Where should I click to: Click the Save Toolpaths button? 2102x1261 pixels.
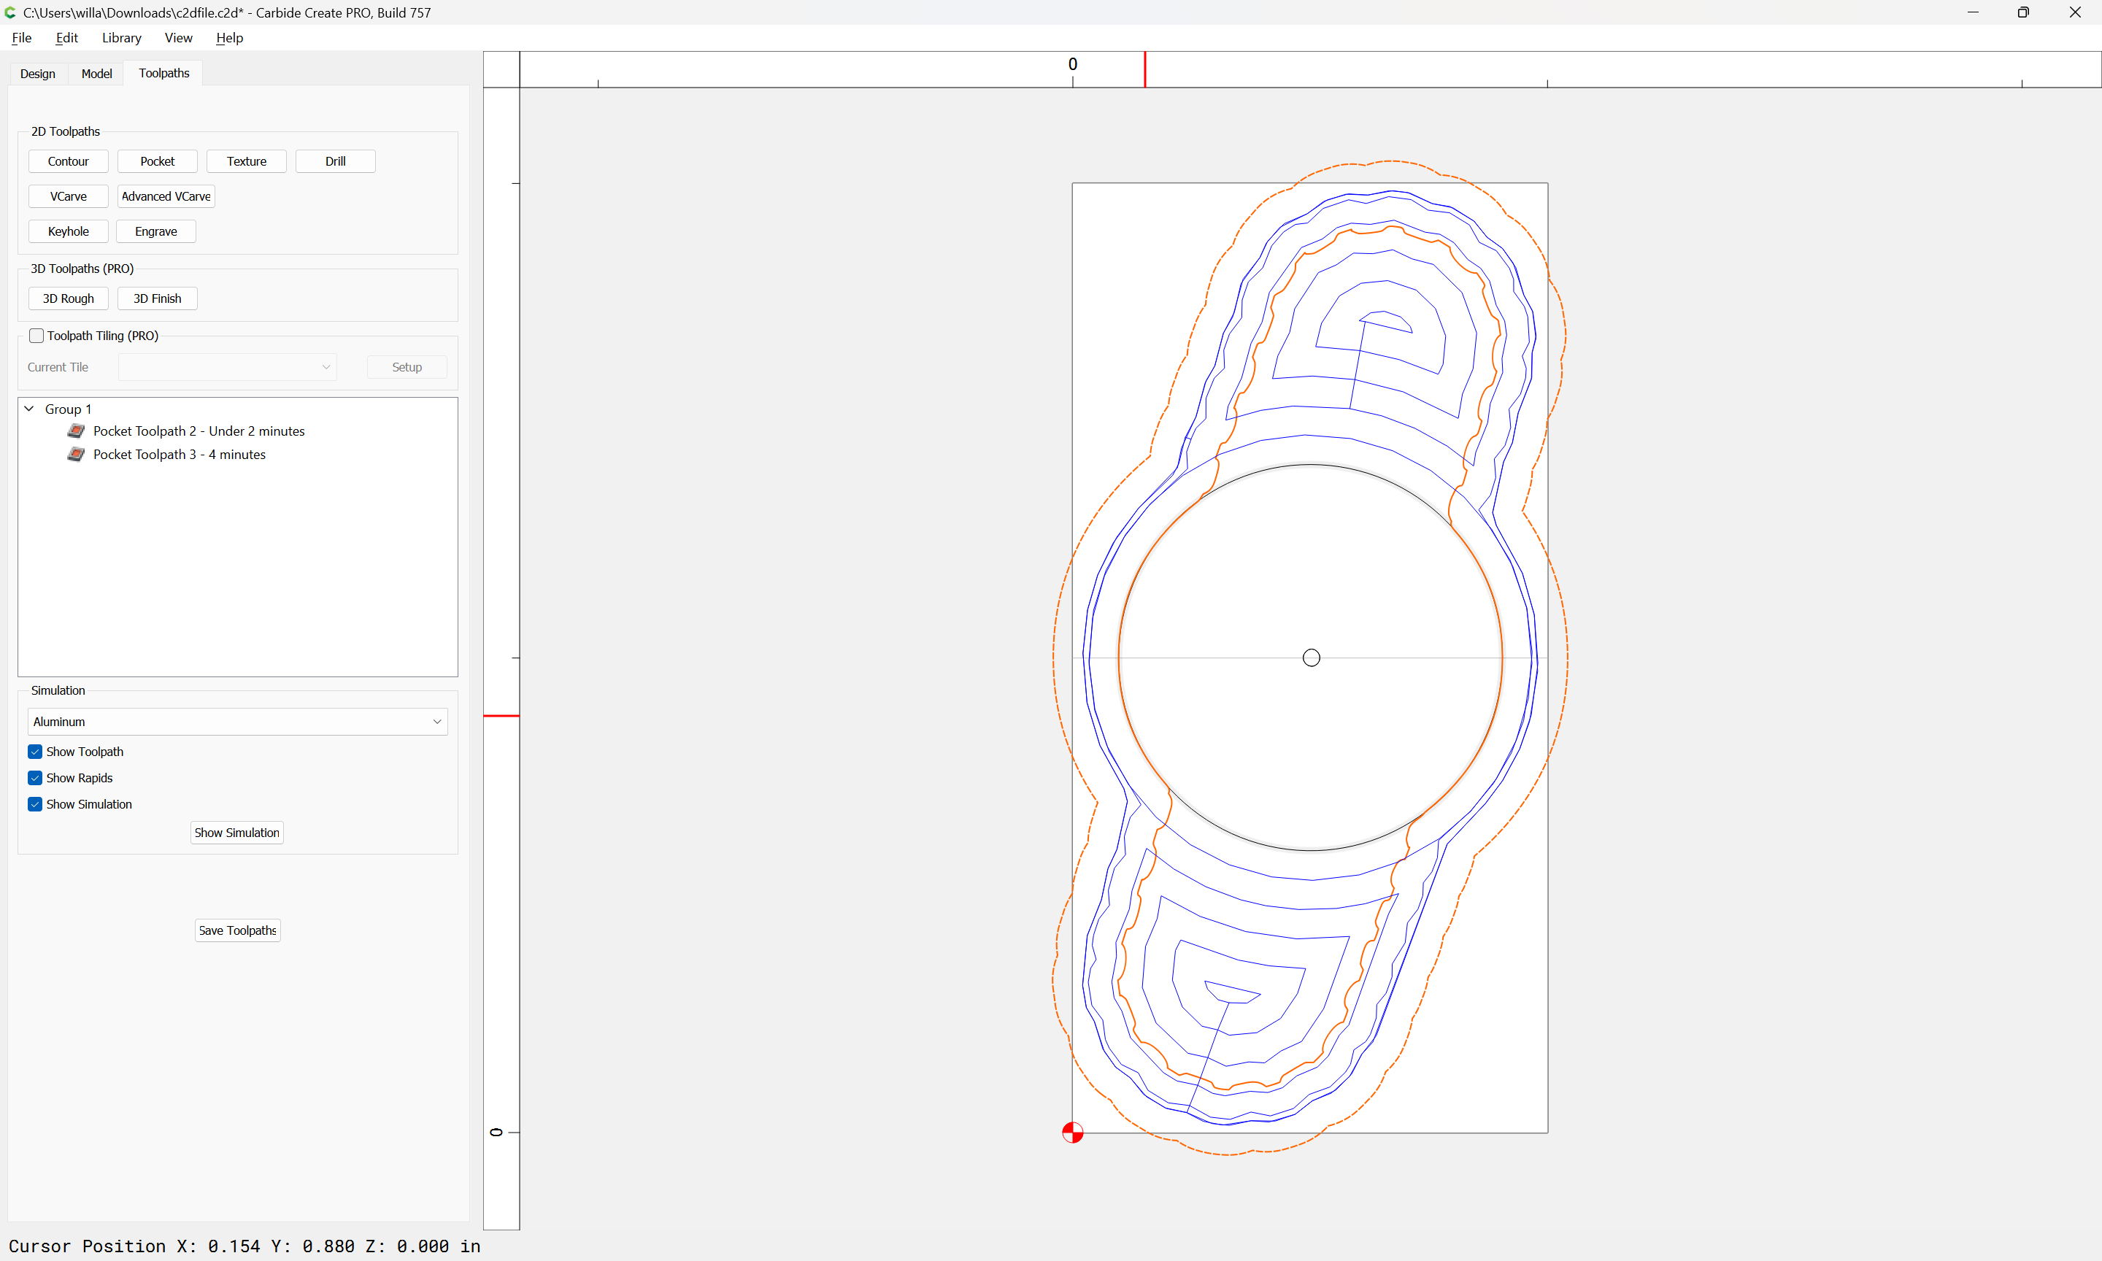pos(238,930)
